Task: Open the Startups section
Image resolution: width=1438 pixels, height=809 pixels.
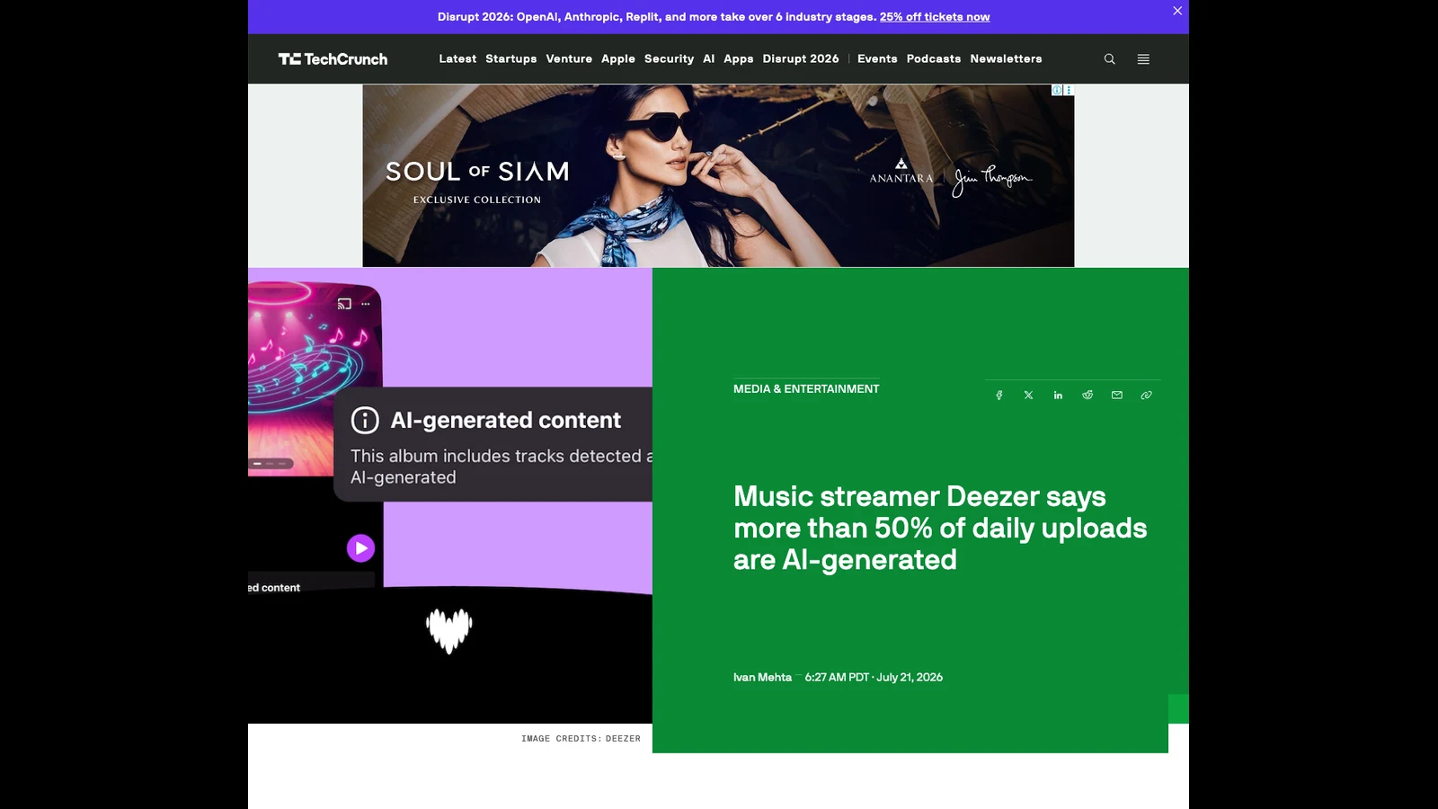Action: tap(511, 59)
